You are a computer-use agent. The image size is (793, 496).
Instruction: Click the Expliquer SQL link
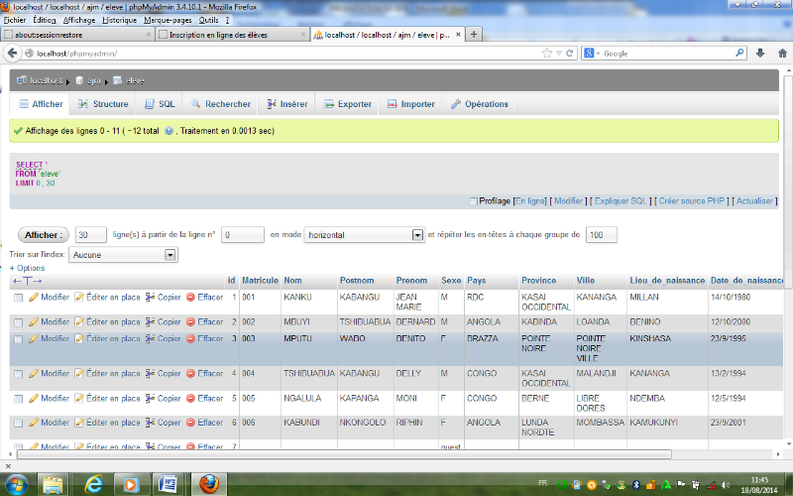[621, 201]
